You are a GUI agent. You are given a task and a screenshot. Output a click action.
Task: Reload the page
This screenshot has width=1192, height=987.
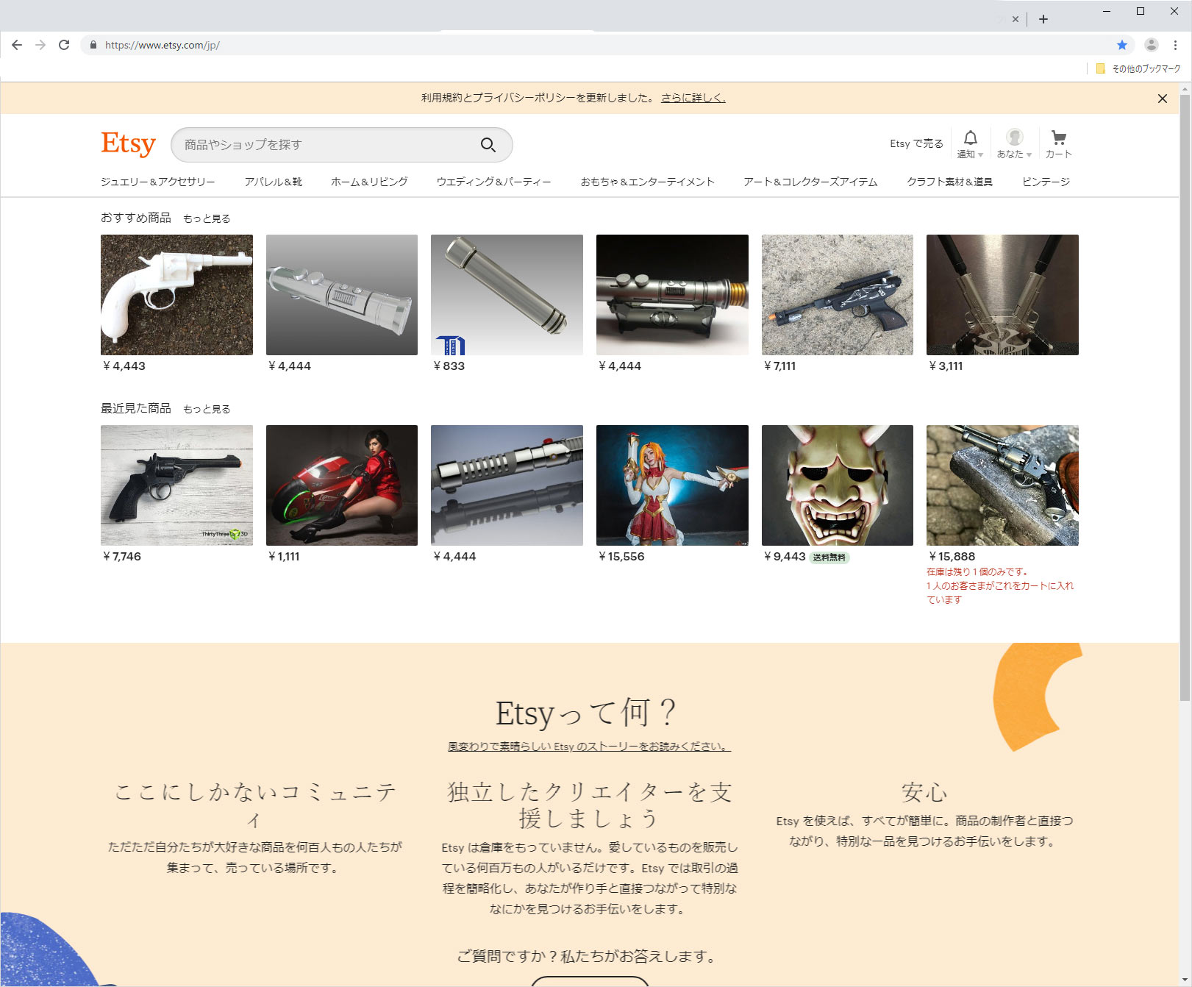click(64, 45)
